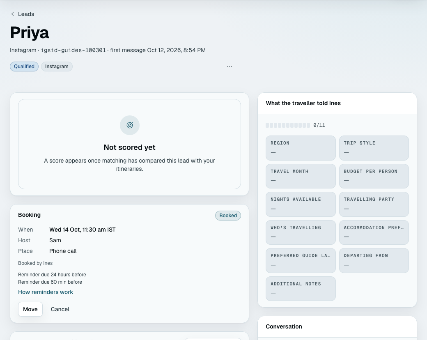Click the Instagram channel tag
This screenshot has width=427, height=340.
coord(57,67)
